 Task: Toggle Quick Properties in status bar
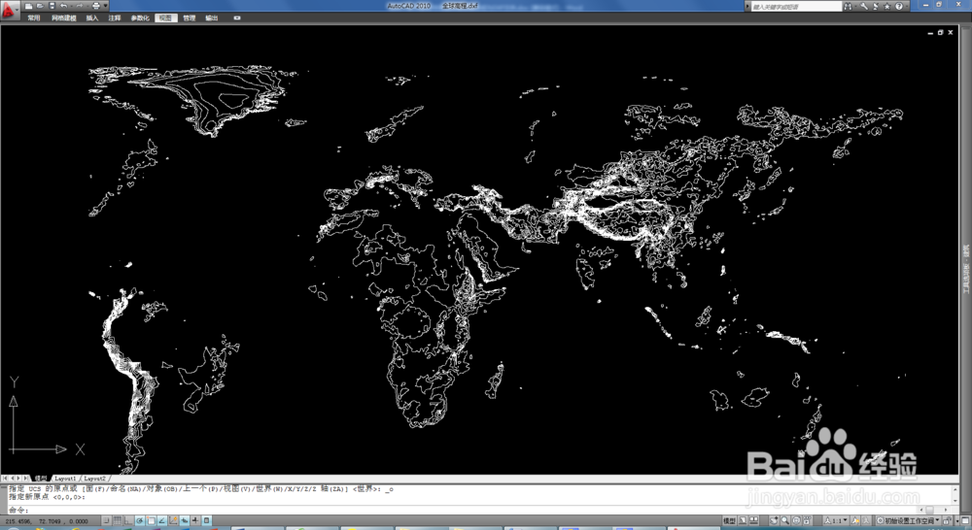pos(206,521)
